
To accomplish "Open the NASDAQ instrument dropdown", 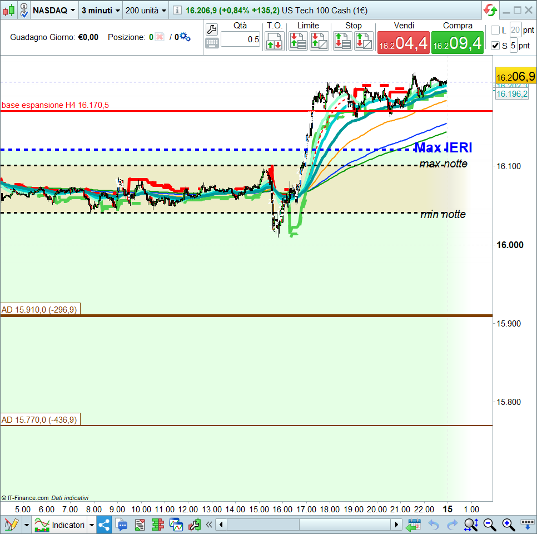I will [x=54, y=10].
